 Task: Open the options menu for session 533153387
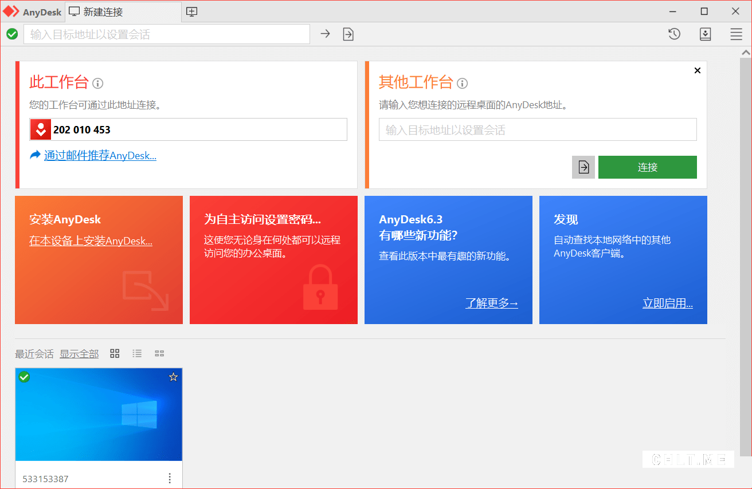click(x=170, y=478)
